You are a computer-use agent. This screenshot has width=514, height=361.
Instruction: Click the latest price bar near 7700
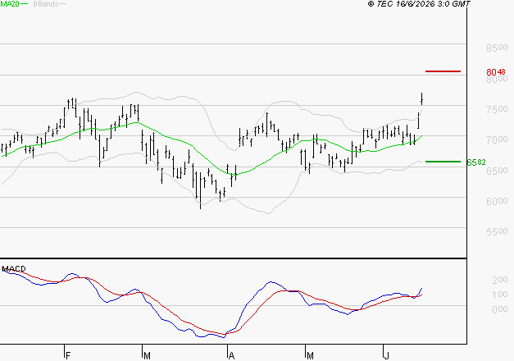tap(421, 98)
